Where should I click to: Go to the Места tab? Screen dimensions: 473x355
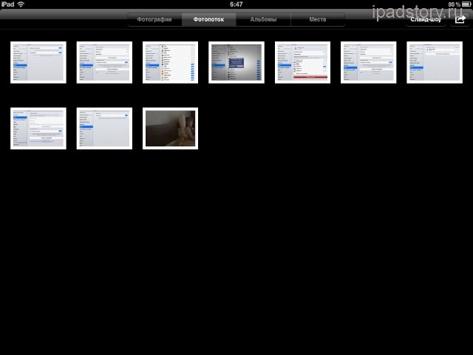coord(318,20)
